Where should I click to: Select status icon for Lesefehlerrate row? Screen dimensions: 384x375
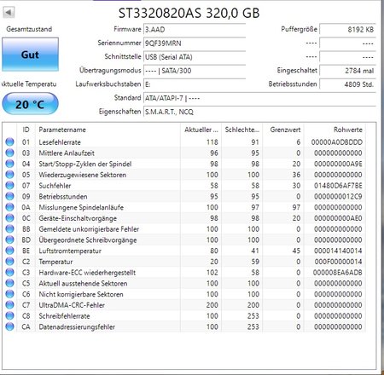pos(9,141)
